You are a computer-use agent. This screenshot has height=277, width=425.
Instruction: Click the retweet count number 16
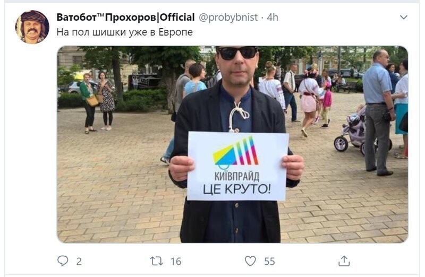pyautogui.click(x=175, y=261)
